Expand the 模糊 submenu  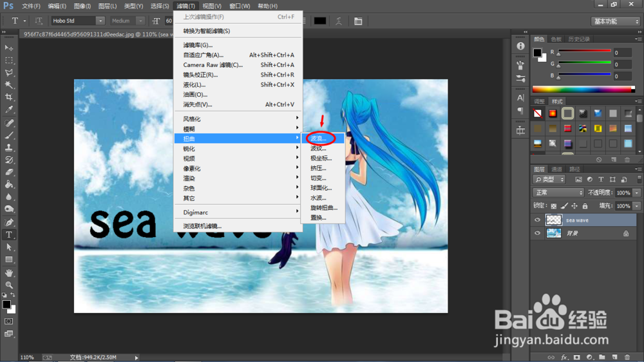pyautogui.click(x=238, y=129)
